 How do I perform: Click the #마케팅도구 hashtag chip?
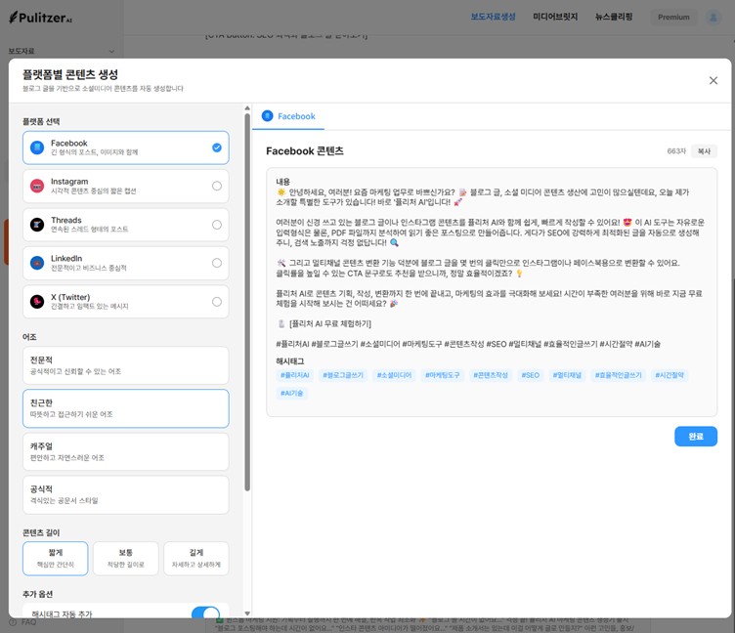(443, 375)
